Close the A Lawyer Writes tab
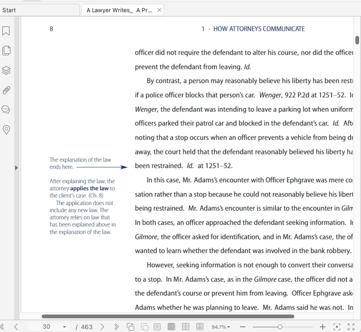Viewport: 361px width, 332px height. [x=159, y=10]
